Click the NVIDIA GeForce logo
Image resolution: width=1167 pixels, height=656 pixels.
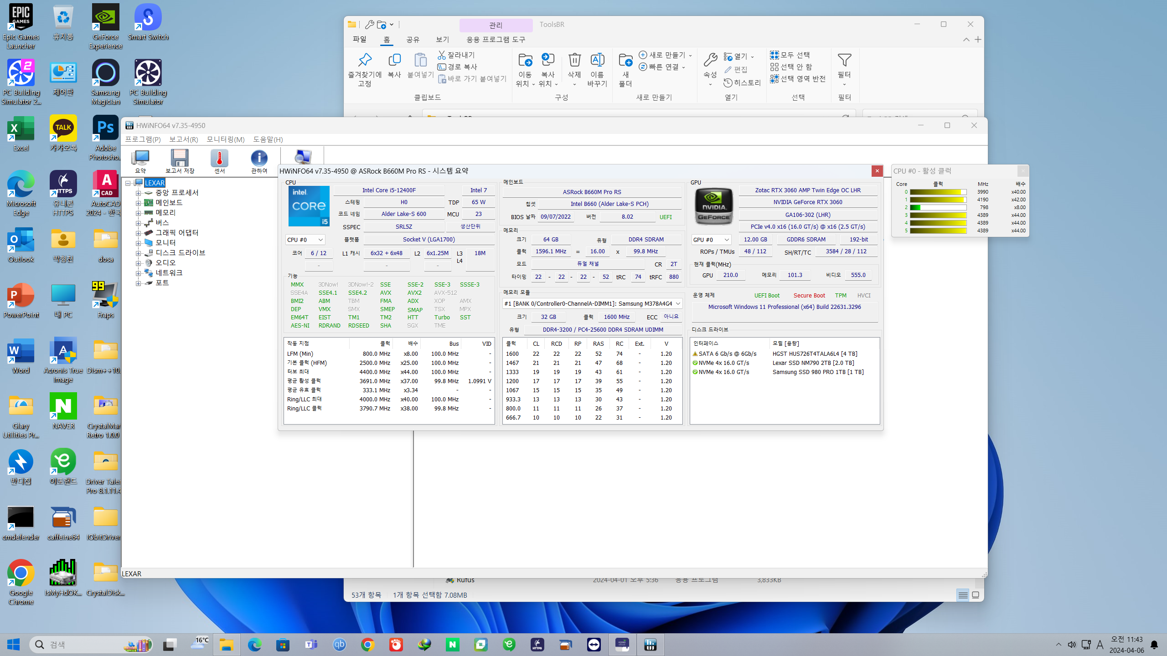(713, 206)
